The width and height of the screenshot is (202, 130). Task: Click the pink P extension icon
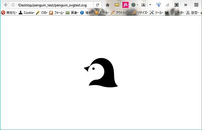click(125, 5)
